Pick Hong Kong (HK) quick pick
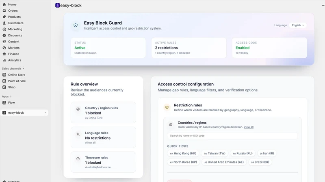This screenshot has height=182, width=325. coord(183,153)
